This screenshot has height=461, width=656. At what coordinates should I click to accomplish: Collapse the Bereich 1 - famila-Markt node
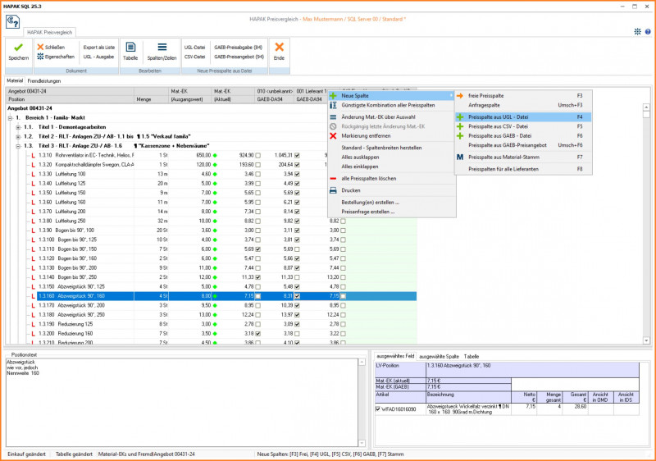click(x=11, y=118)
